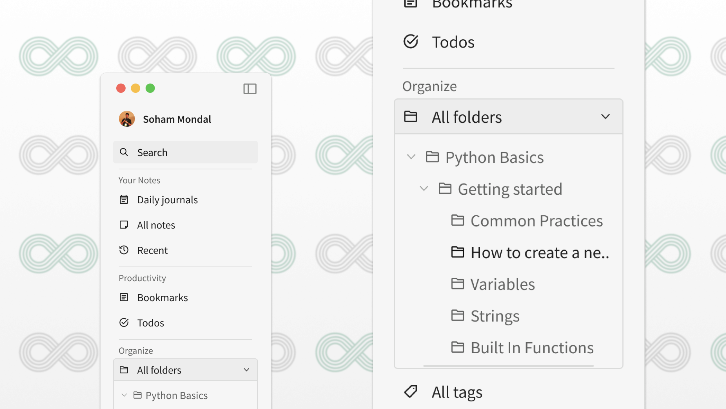Select the 'How to create a ne..' folder
This screenshot has height=409, width=726.
point(539,253)
